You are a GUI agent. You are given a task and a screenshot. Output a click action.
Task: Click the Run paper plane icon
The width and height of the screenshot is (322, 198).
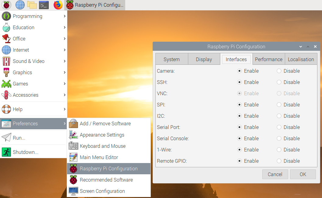(6, 137)
